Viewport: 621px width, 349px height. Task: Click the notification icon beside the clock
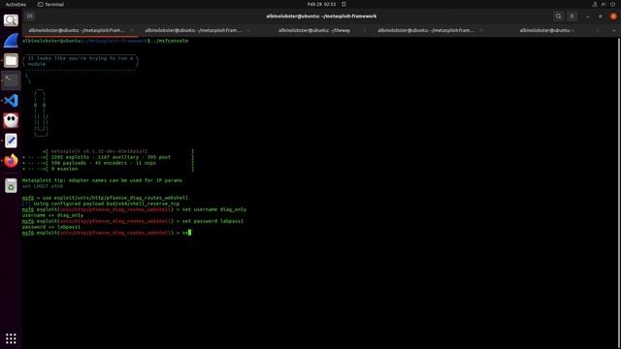point(343,4)
